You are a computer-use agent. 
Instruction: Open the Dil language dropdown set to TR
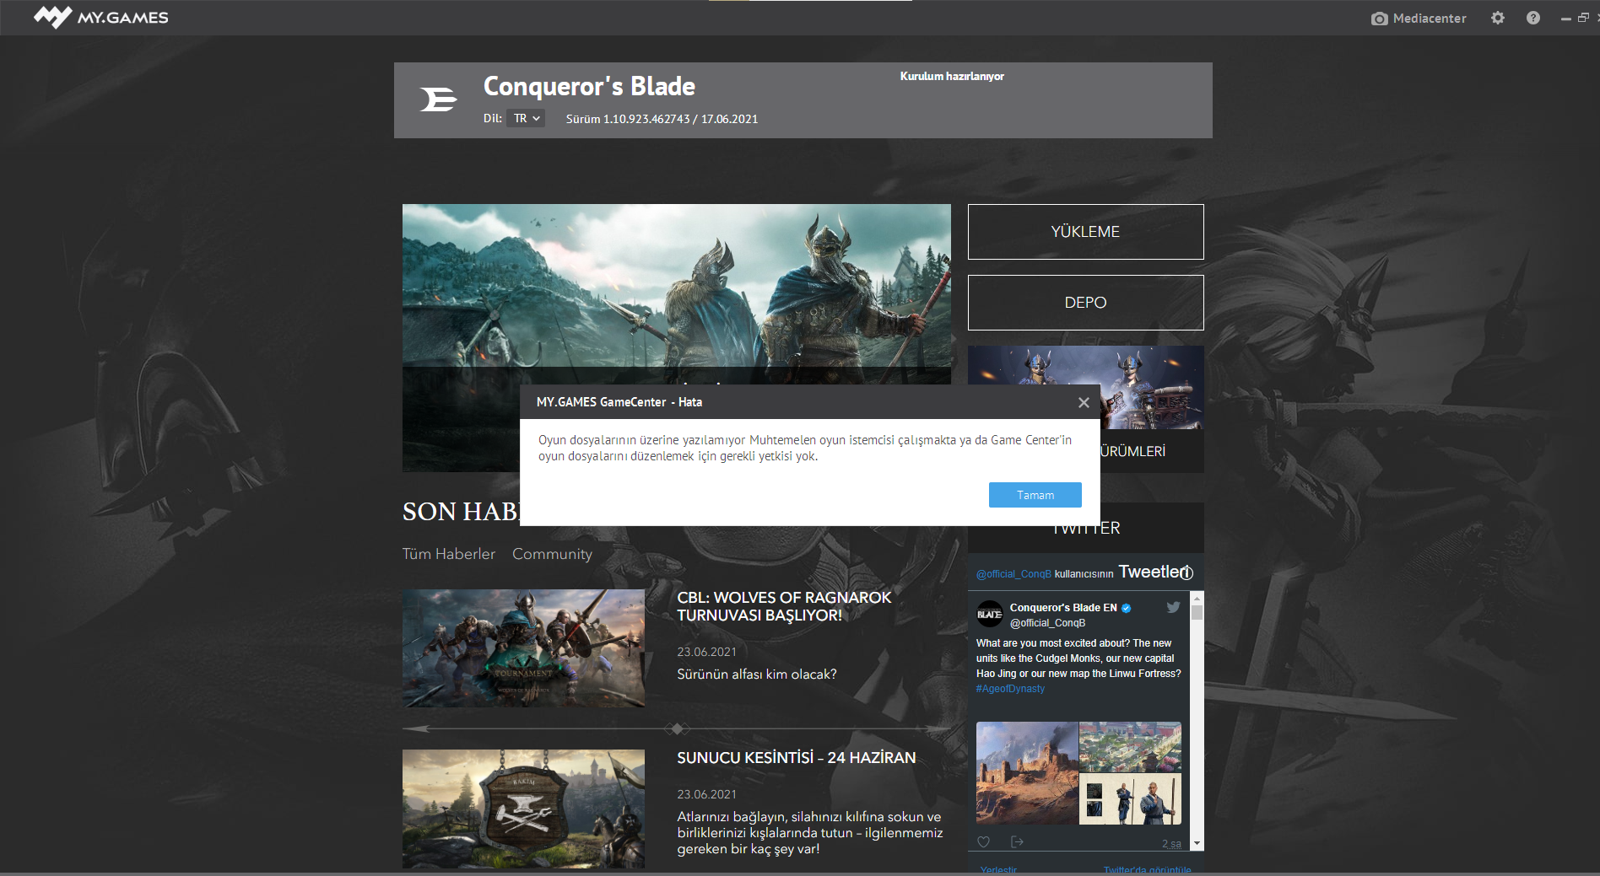525,118
